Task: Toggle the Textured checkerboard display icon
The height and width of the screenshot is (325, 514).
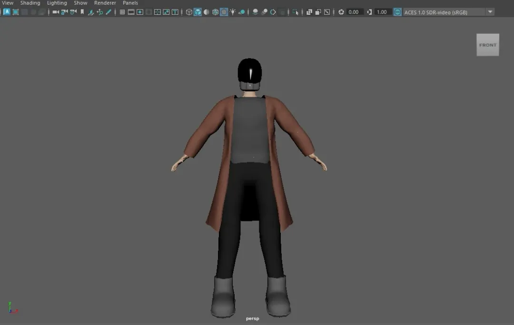Action: click(224, 12)
